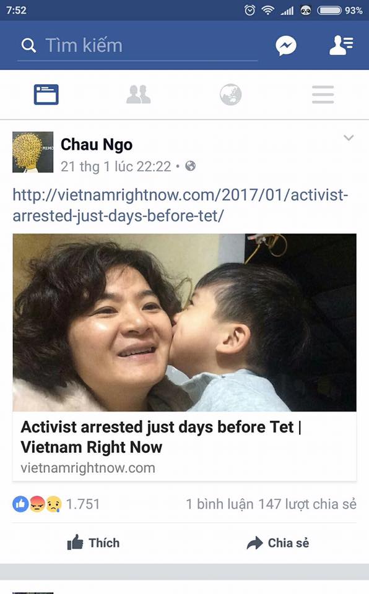The image size is (369, 594).
Task: Tap the article preview photo
Action: coord(184,322)
